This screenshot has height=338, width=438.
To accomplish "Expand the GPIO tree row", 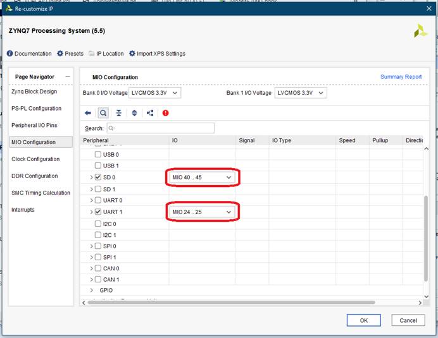I will pyautogui.click(x=92, y=290).
